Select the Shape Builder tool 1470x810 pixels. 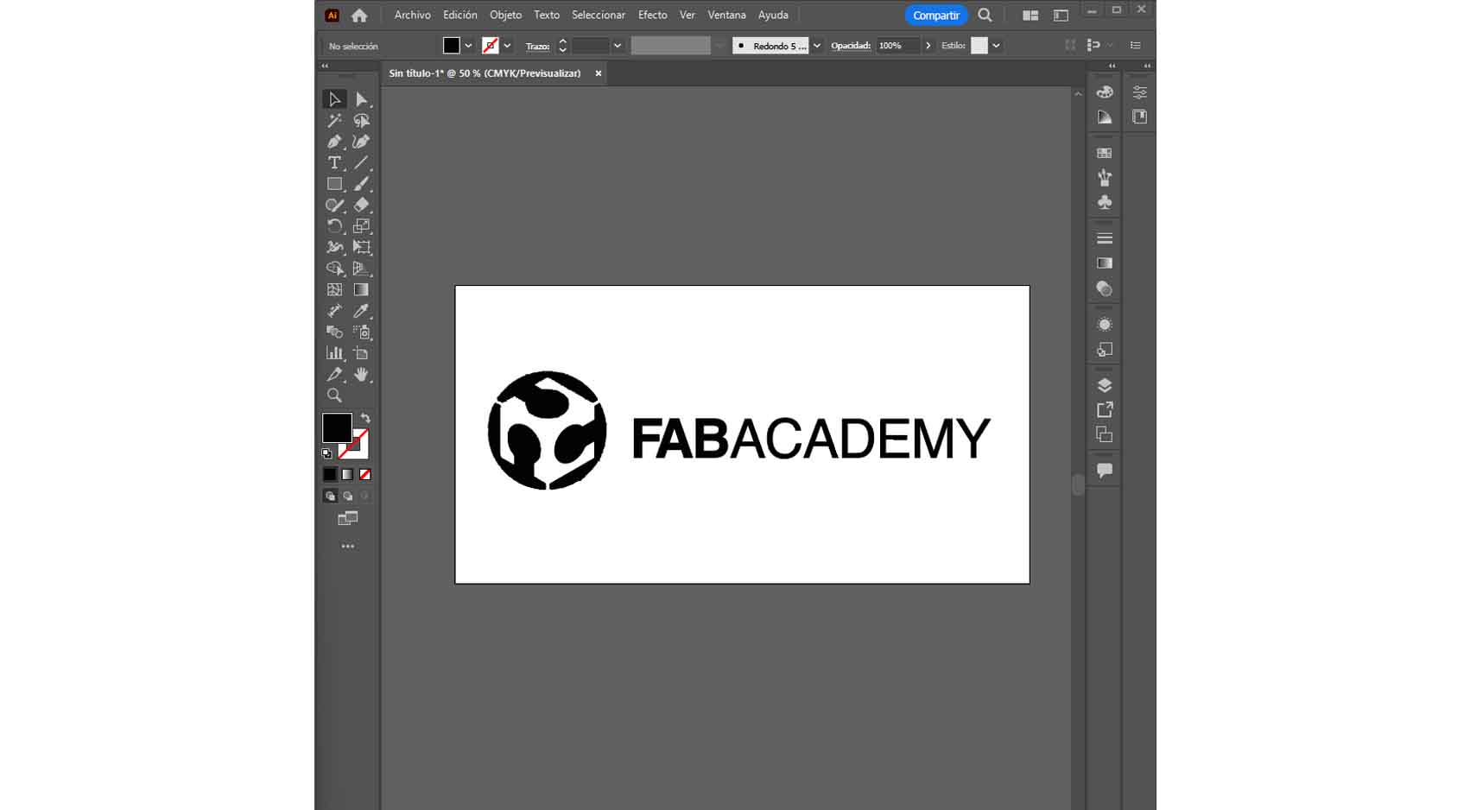coord(334,269)
